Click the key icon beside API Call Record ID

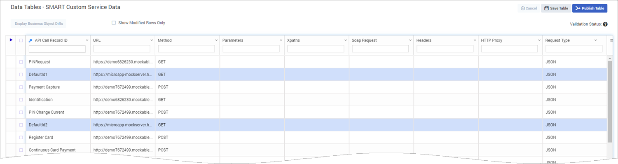31,40
